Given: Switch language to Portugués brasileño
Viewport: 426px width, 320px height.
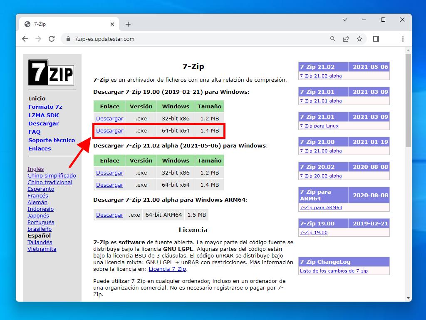Looking at the screenshot, I should (x=41, y=225).
